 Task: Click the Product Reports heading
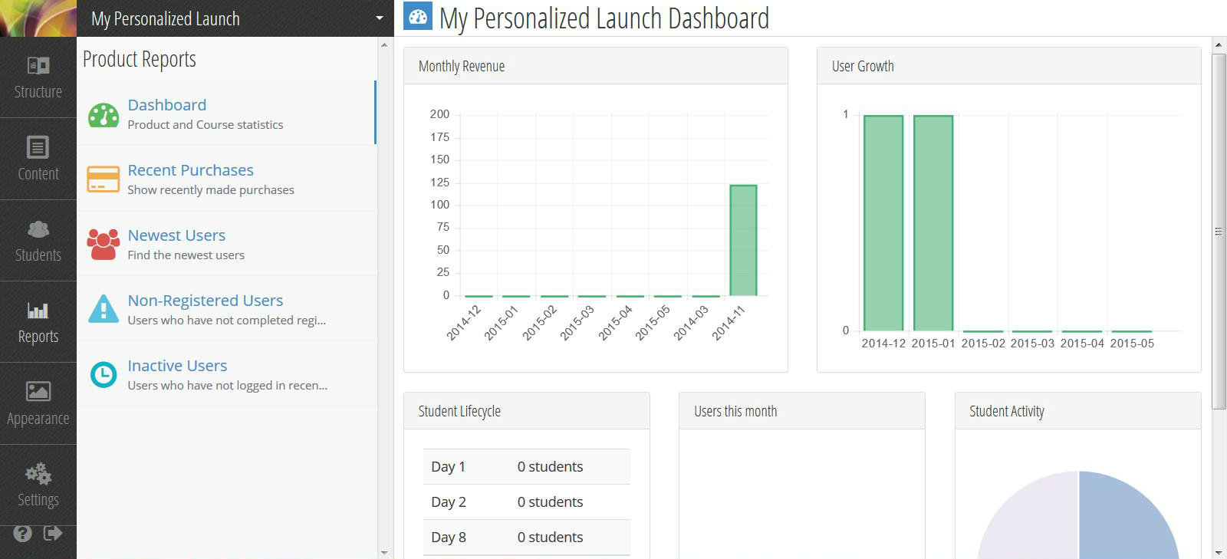click(140, 59)
